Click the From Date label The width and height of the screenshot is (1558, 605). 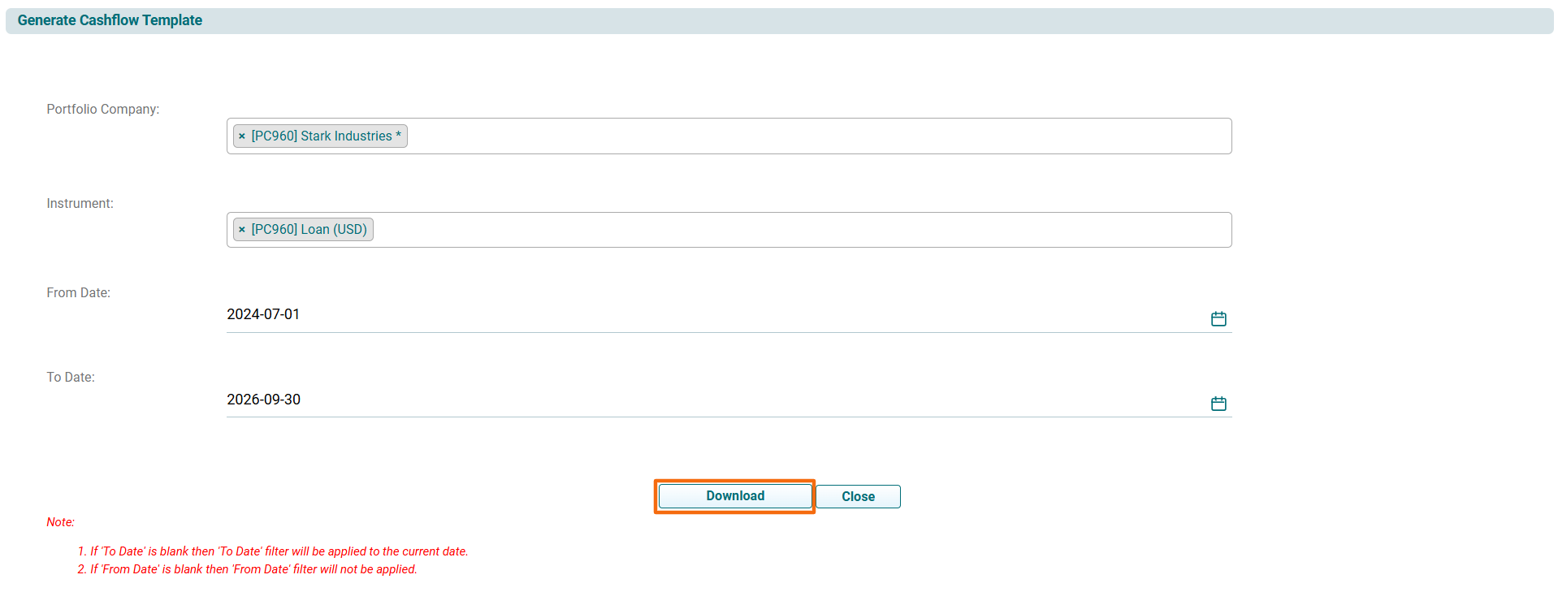pos(78,292)
